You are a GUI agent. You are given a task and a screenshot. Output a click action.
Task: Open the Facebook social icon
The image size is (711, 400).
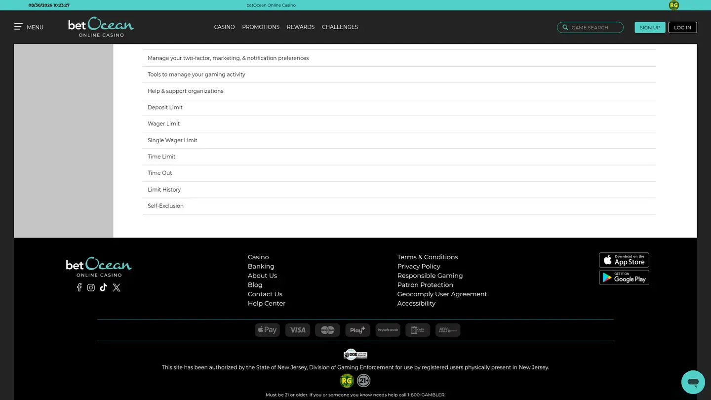pos(79,287)
